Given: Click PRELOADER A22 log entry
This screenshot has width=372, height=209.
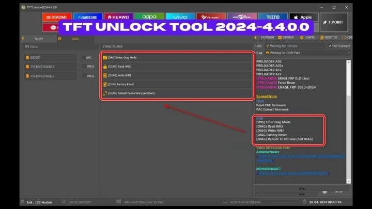Looking at the screenshot, I should (269, 74).
